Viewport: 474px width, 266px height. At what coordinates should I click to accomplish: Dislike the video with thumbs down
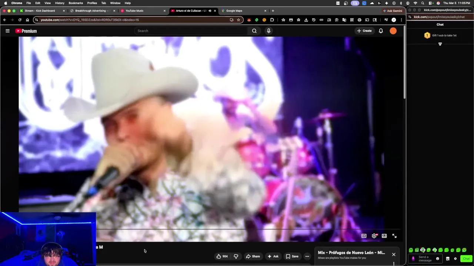(236, 256)
